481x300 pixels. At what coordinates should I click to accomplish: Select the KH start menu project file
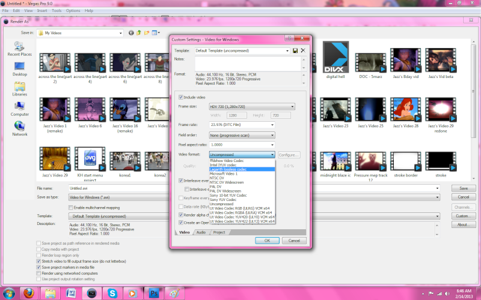coord(90,163)
